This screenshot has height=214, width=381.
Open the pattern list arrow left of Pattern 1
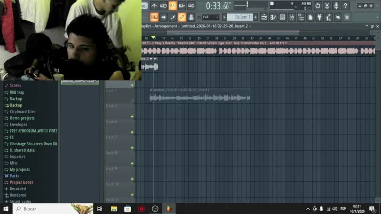tap(224, 17)
